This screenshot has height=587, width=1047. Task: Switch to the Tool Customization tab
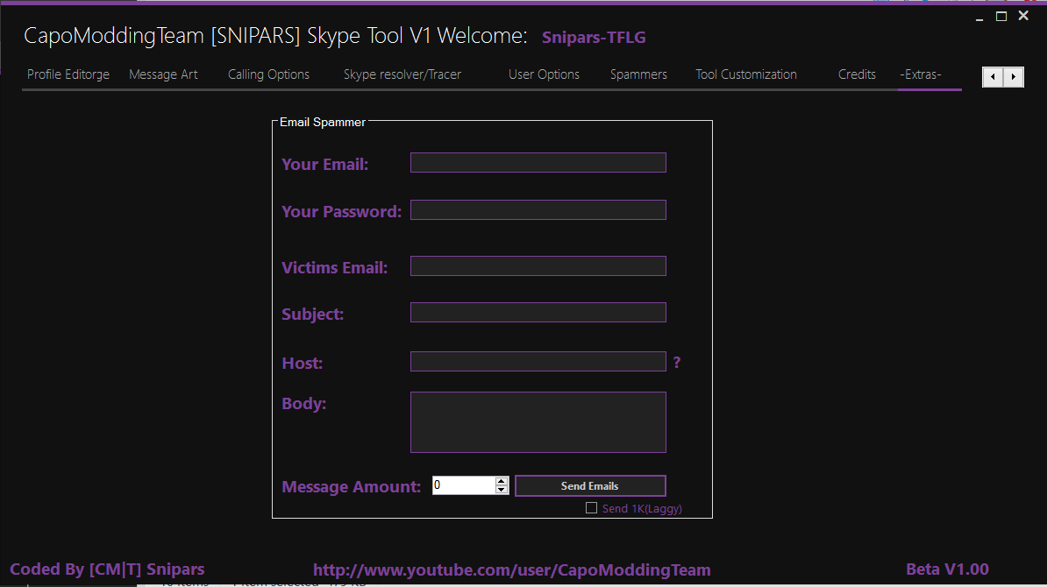click(746, 74)
